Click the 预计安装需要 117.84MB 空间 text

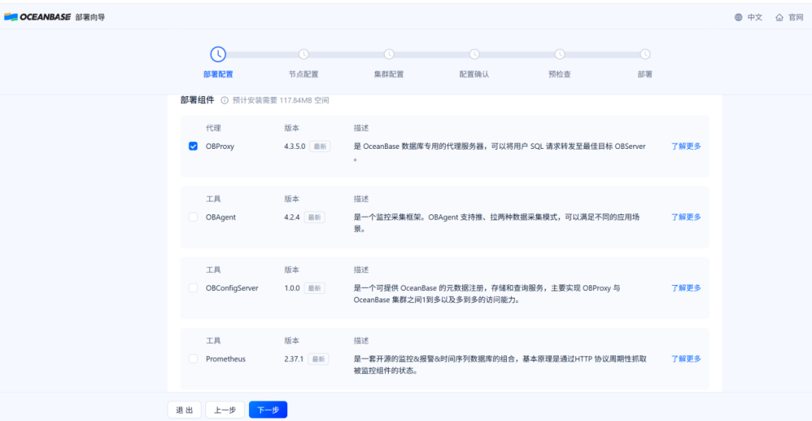[280, 101]
